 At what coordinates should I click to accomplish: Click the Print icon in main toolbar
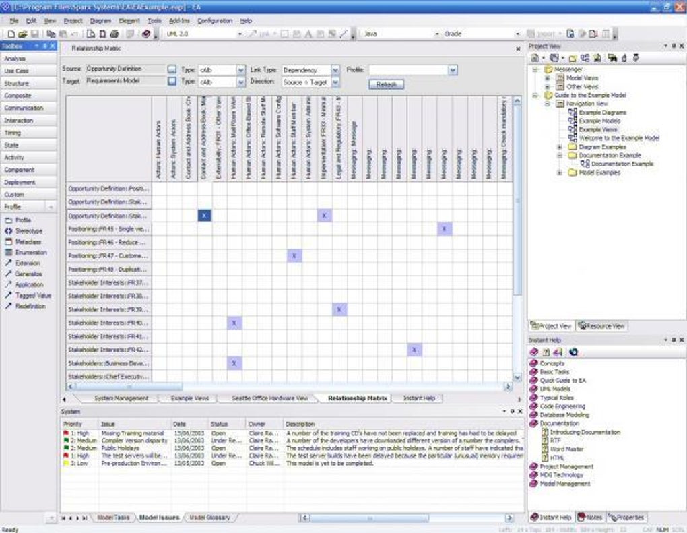tap(115, 34)
